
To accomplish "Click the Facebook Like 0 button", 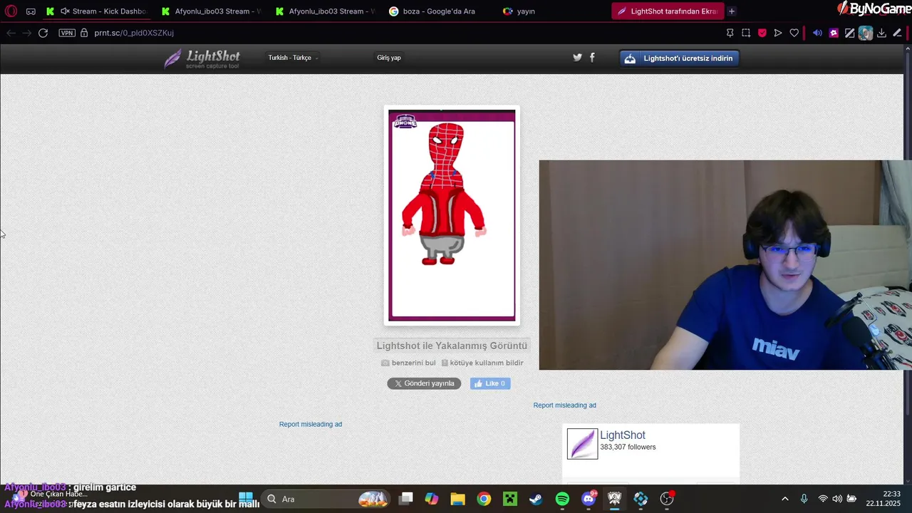I will (x=490, y=383).
